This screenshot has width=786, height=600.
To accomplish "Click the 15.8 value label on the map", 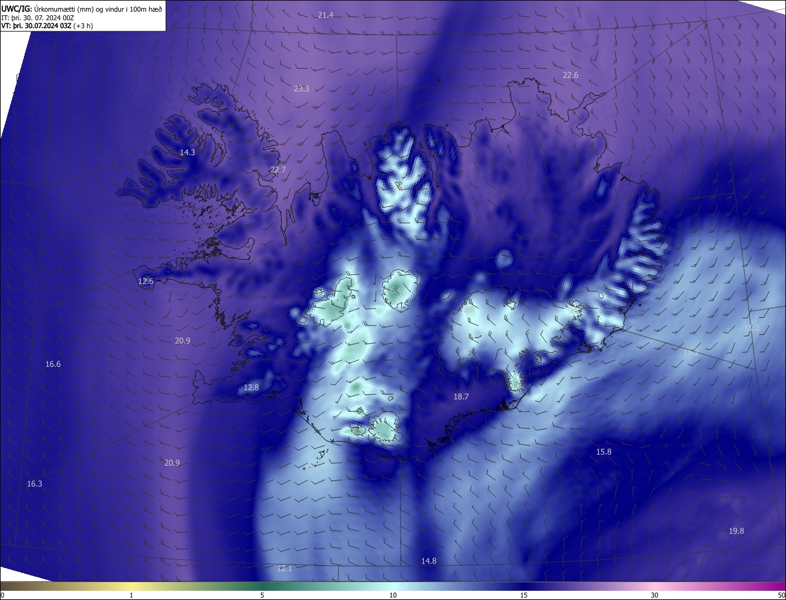I will click(604, 452).
